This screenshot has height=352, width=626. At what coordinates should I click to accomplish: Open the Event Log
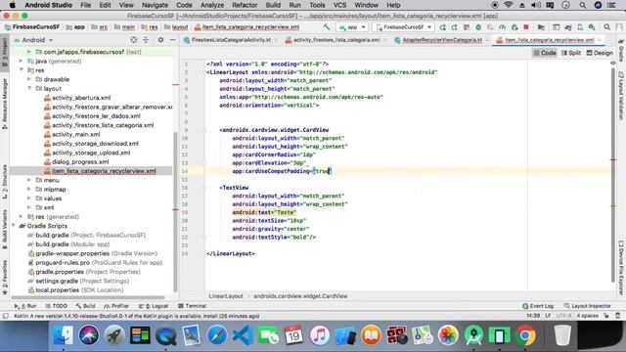point(538,306)
